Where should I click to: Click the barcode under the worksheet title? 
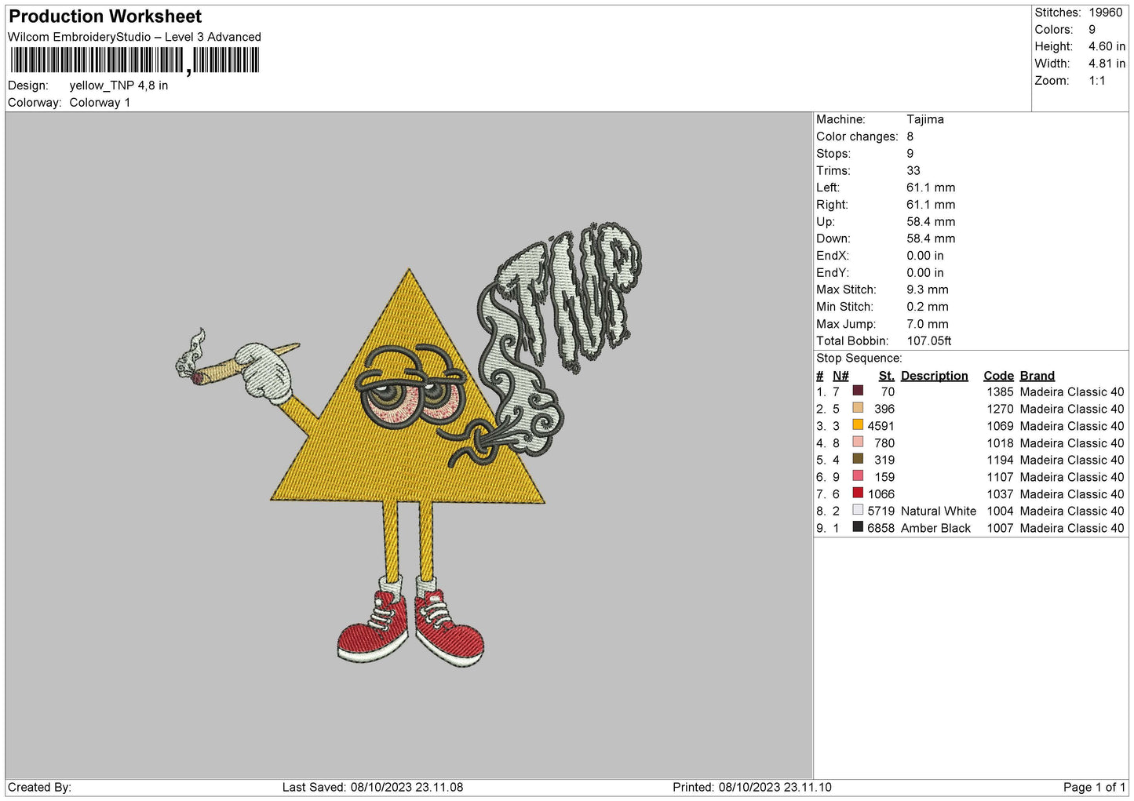click(x=134, y=60)
